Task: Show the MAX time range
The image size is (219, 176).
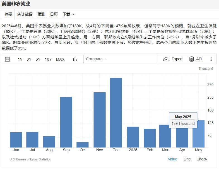Action: tap(60, 59)
